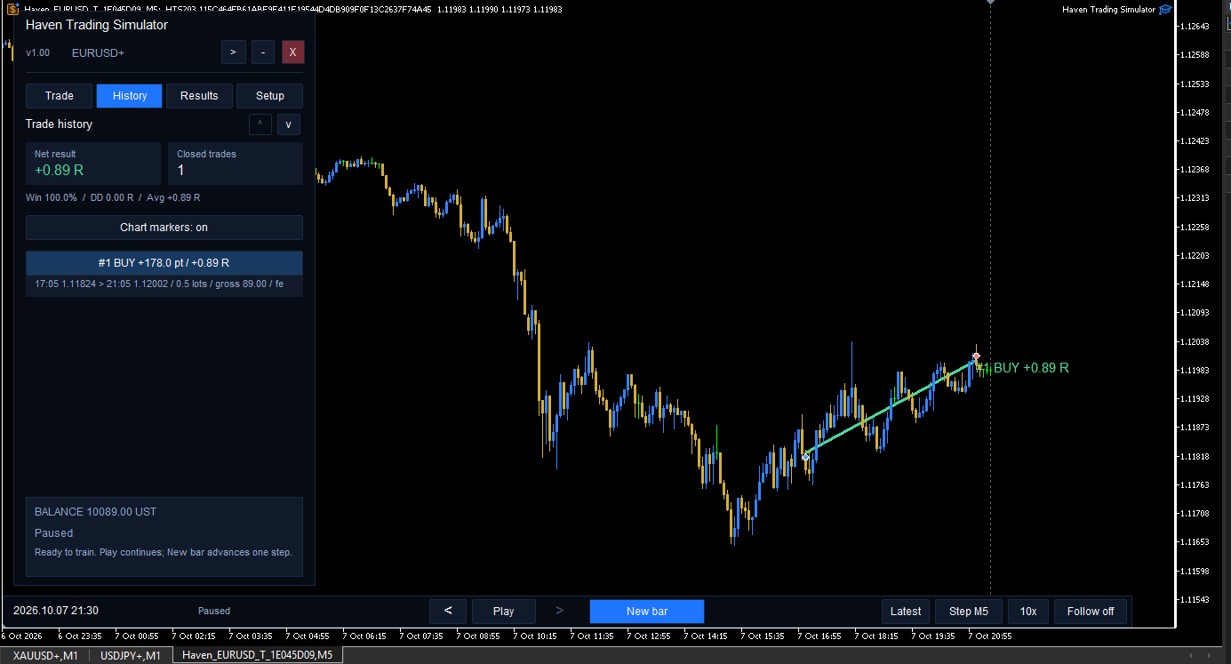Click the BALANCE 10089.00 UST text
This screenshot has height=664, width=1231.
96,512
